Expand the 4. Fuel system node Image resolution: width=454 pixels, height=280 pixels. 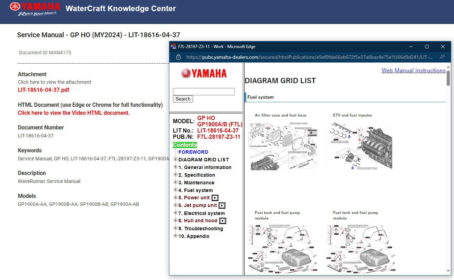[x=176, y=190]
